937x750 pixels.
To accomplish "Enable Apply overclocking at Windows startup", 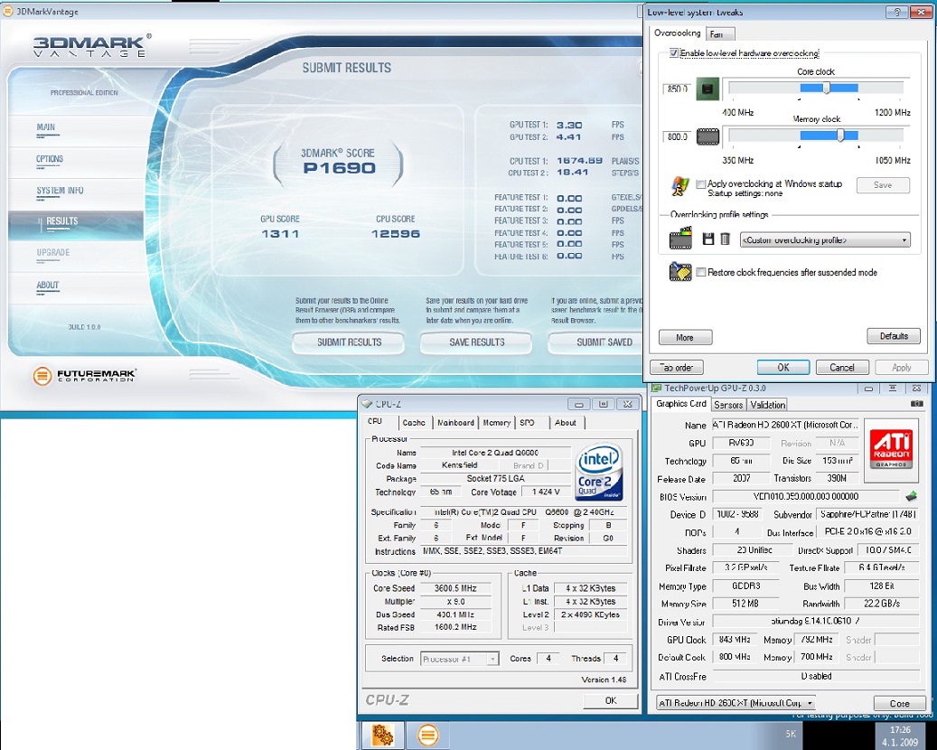I will coord(701,184).
